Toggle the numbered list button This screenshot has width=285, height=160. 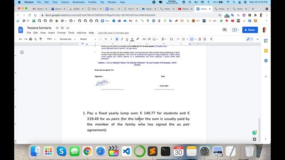191,39
